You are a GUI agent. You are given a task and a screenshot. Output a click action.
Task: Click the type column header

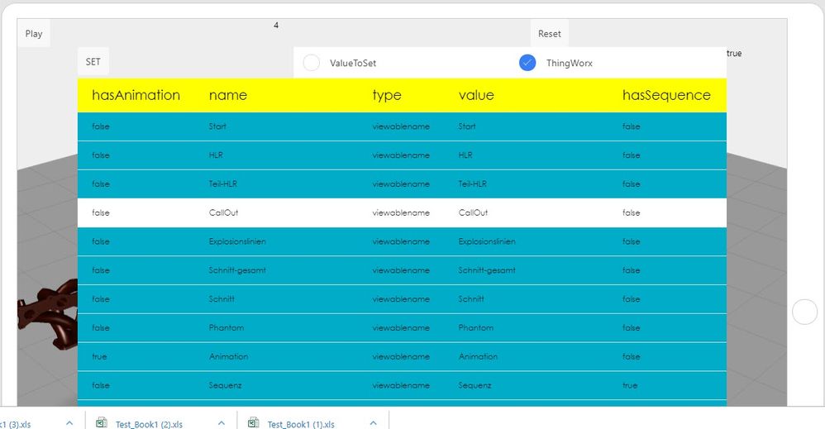tap(387, 95)
